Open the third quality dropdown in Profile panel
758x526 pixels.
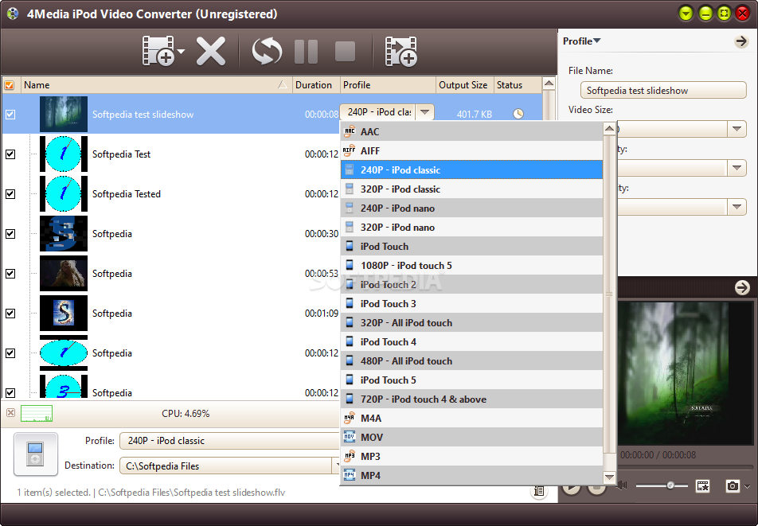(x=737, y=207)
